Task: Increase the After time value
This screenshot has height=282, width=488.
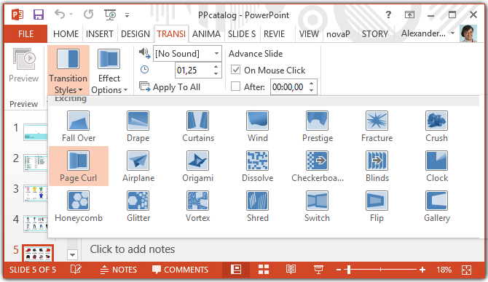Action: tap(312, 84)
